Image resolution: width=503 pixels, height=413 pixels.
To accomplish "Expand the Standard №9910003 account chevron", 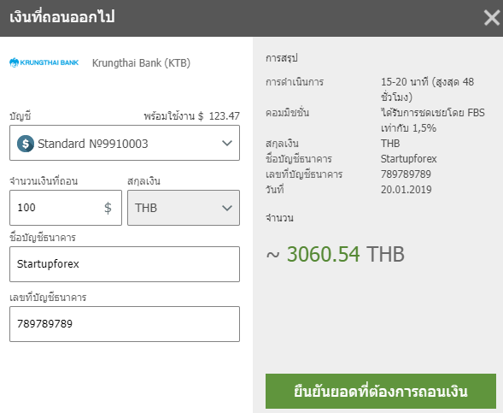I will [x=227, y=143].
